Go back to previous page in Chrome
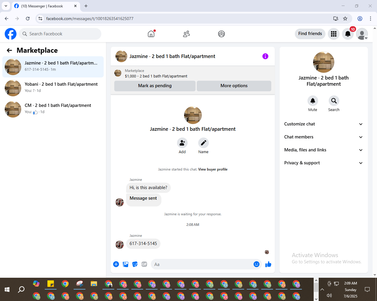The image size is (377, 301). tap(6, 19)
